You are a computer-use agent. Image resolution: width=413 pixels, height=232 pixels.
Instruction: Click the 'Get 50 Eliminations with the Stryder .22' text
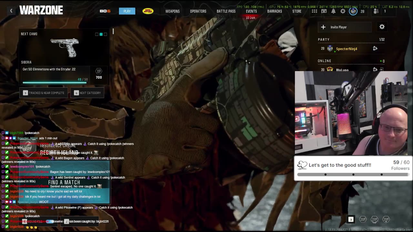[49, 69]
